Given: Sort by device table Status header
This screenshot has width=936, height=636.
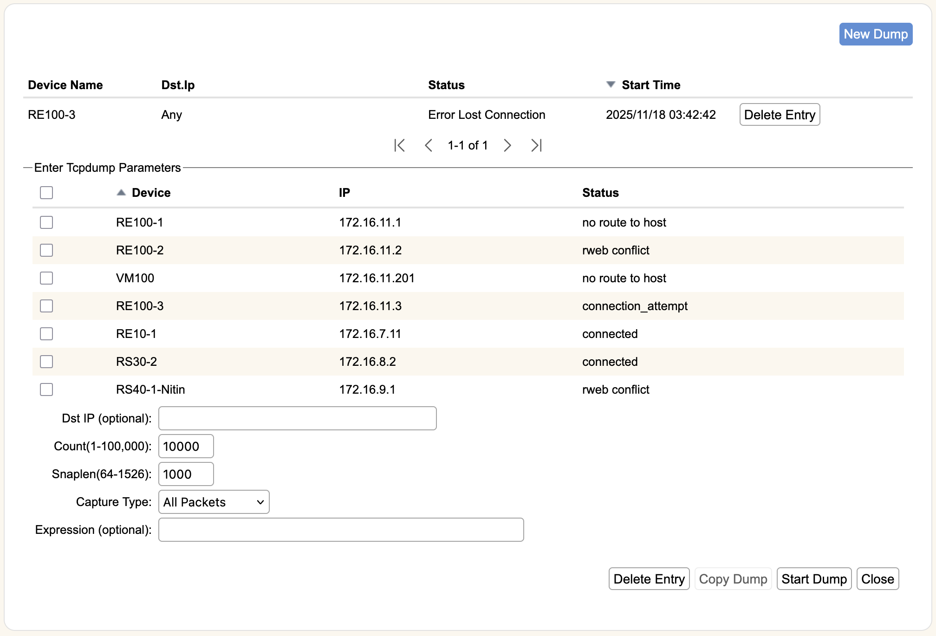Looking at the screenshot, I should [x=600, y=193].
